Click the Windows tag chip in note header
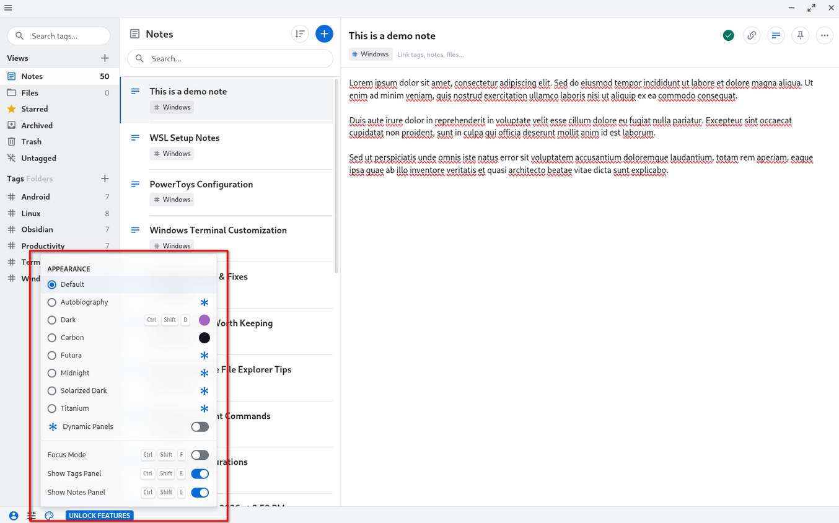This screenshot has width=839, height=523. coord(371,55)
